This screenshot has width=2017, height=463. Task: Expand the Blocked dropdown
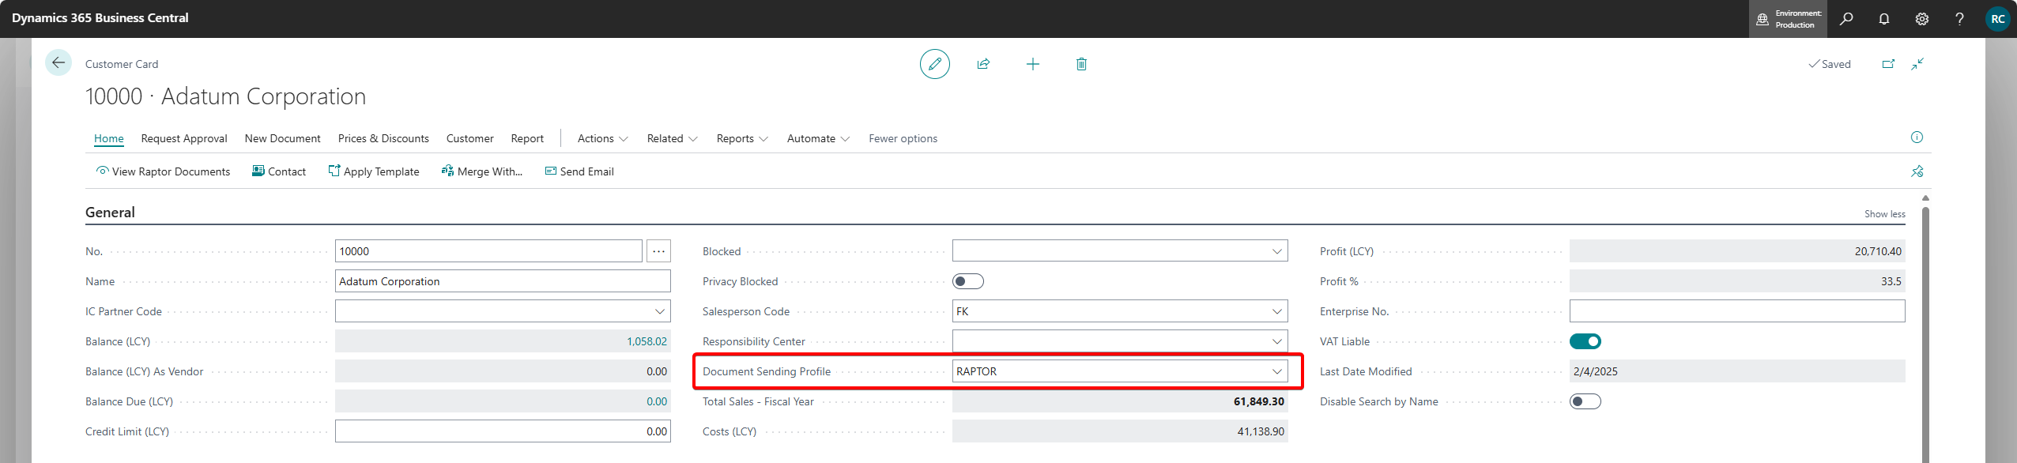tap(1276, 251)
